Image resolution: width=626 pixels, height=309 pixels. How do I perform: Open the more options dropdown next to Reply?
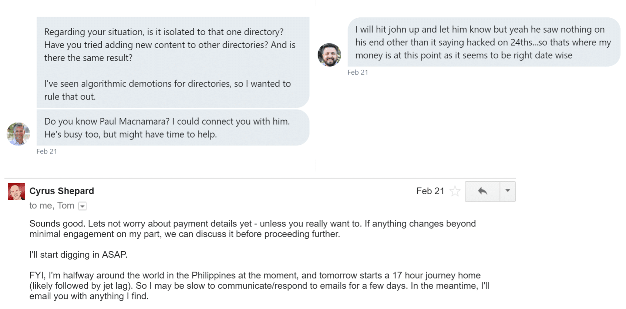click(507, 191)
